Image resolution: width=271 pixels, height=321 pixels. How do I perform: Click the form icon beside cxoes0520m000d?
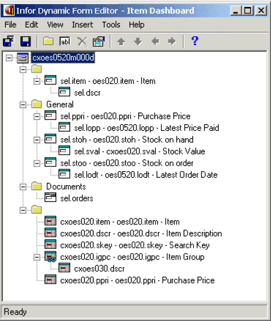[23, 58]
